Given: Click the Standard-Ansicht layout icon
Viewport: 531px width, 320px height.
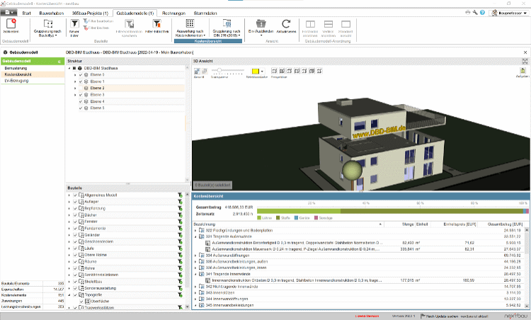Looking at the screenshot, I should tap(346, 24).
